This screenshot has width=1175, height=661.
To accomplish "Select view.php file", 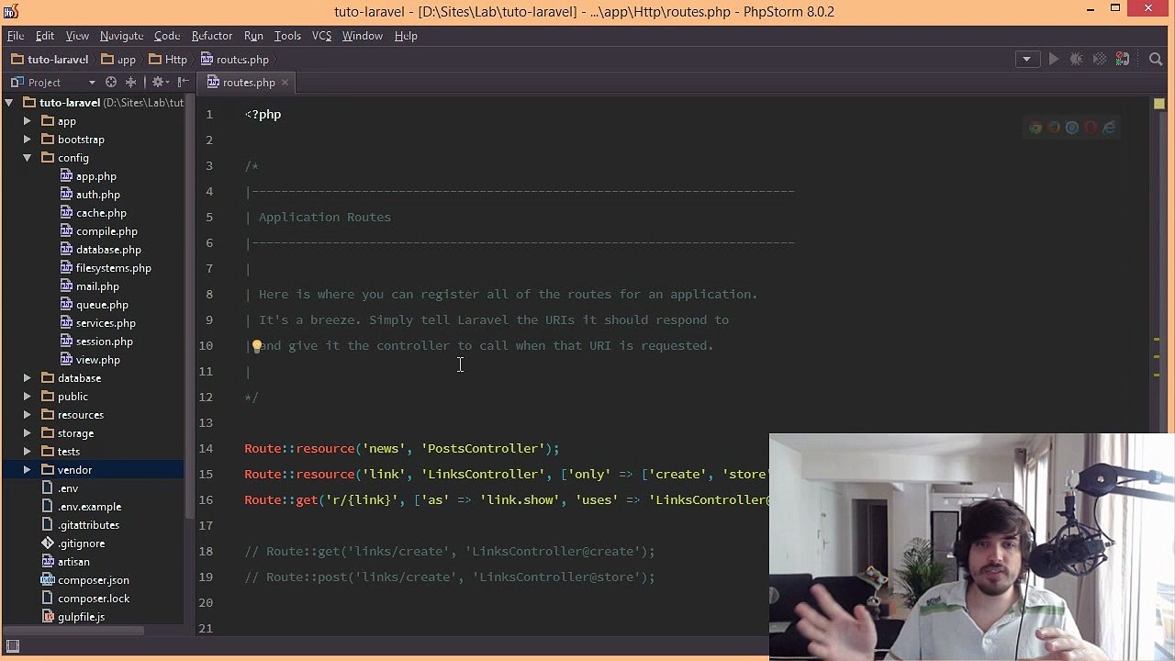I will click(x=90, y=360).
